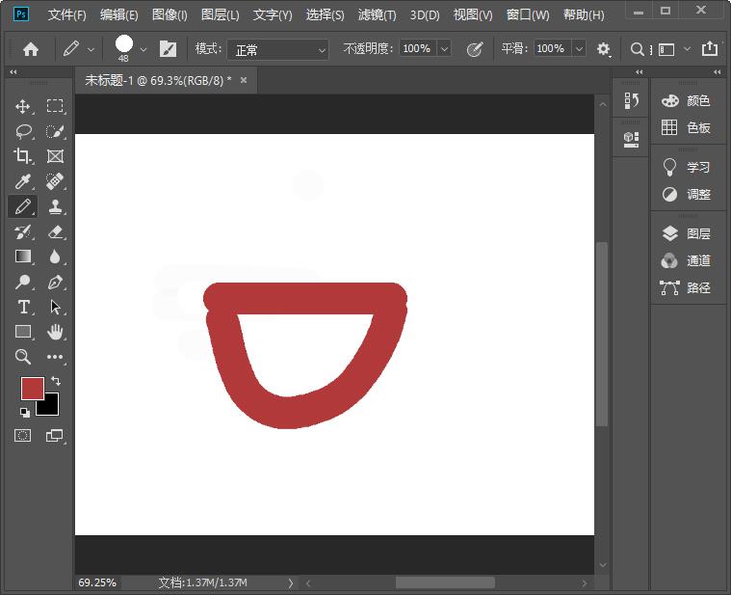Open the 滤镜(T) menu
The image size is (731, 595).
pos(377,15)
